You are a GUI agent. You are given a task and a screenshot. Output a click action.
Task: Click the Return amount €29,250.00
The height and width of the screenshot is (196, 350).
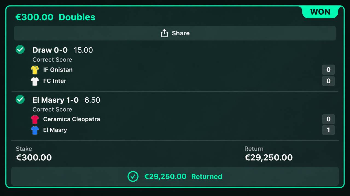(x=269, y=158)
